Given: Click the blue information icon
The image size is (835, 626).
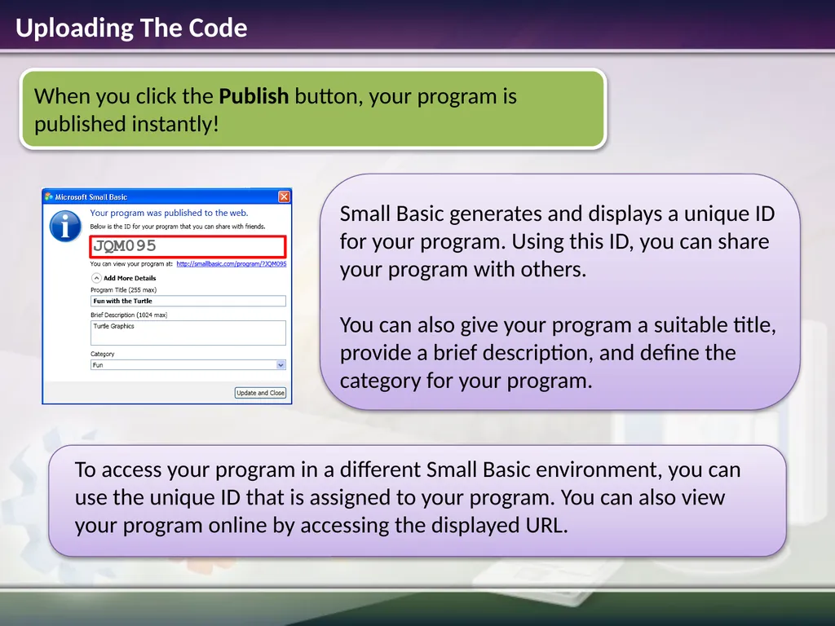Looking at the screenshot, I should 65,226.
